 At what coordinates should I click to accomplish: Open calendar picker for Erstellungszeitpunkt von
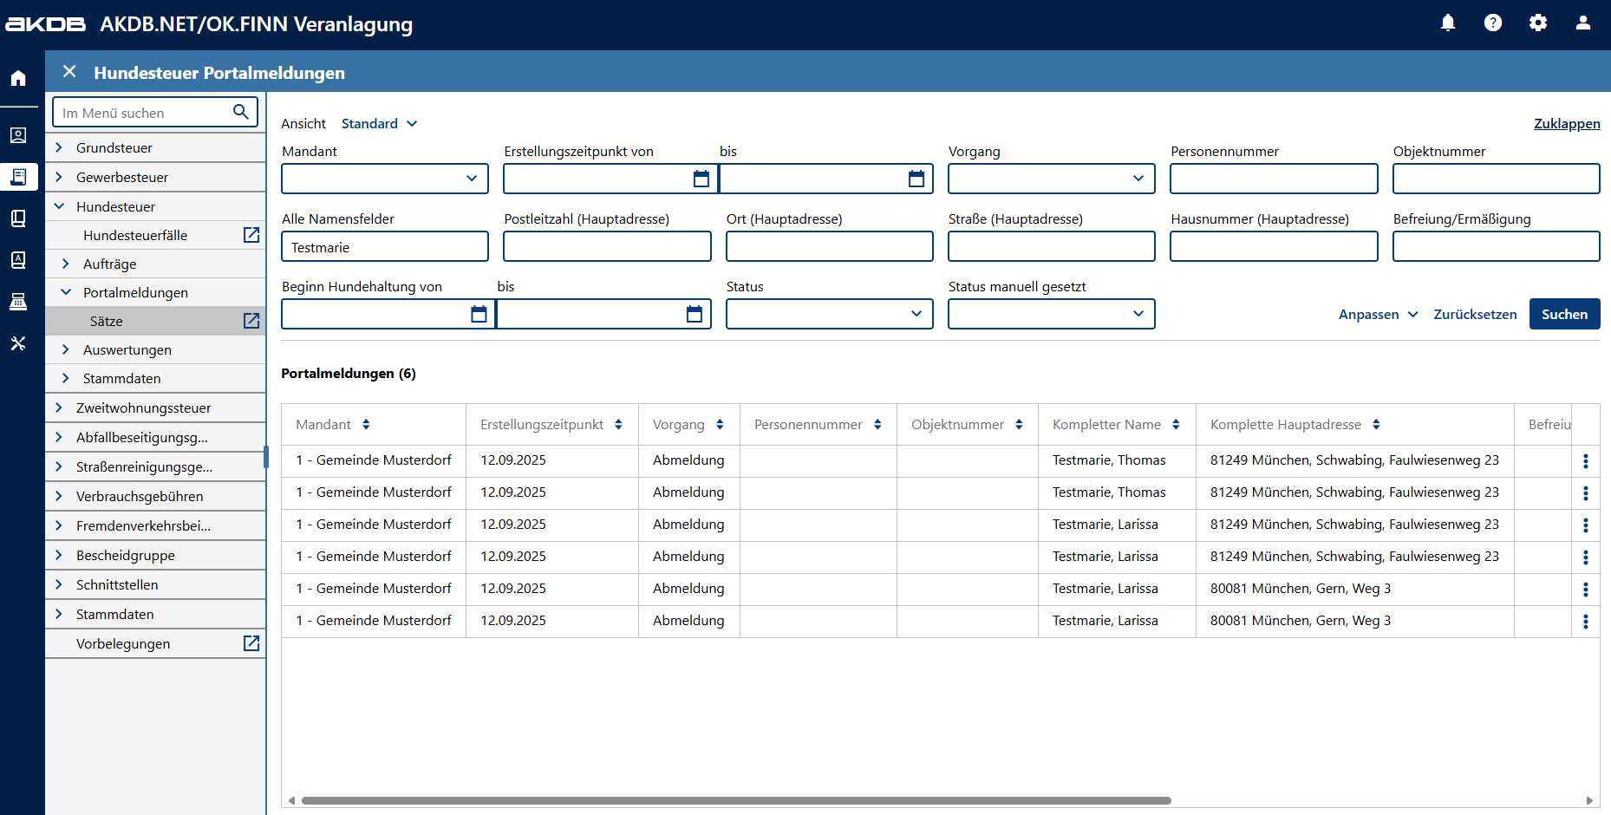(x=701, y=179)
